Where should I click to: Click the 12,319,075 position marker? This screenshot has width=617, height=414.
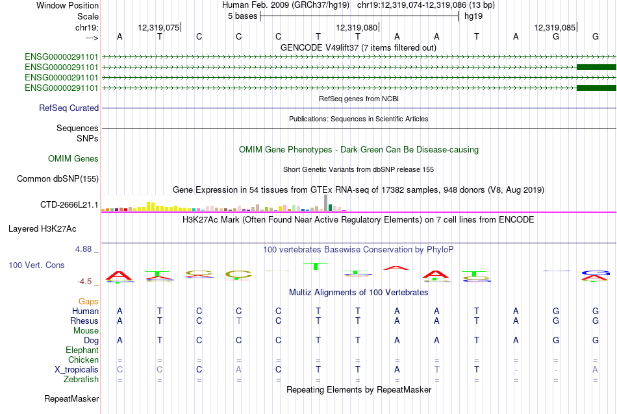click(x=158, y=27)
